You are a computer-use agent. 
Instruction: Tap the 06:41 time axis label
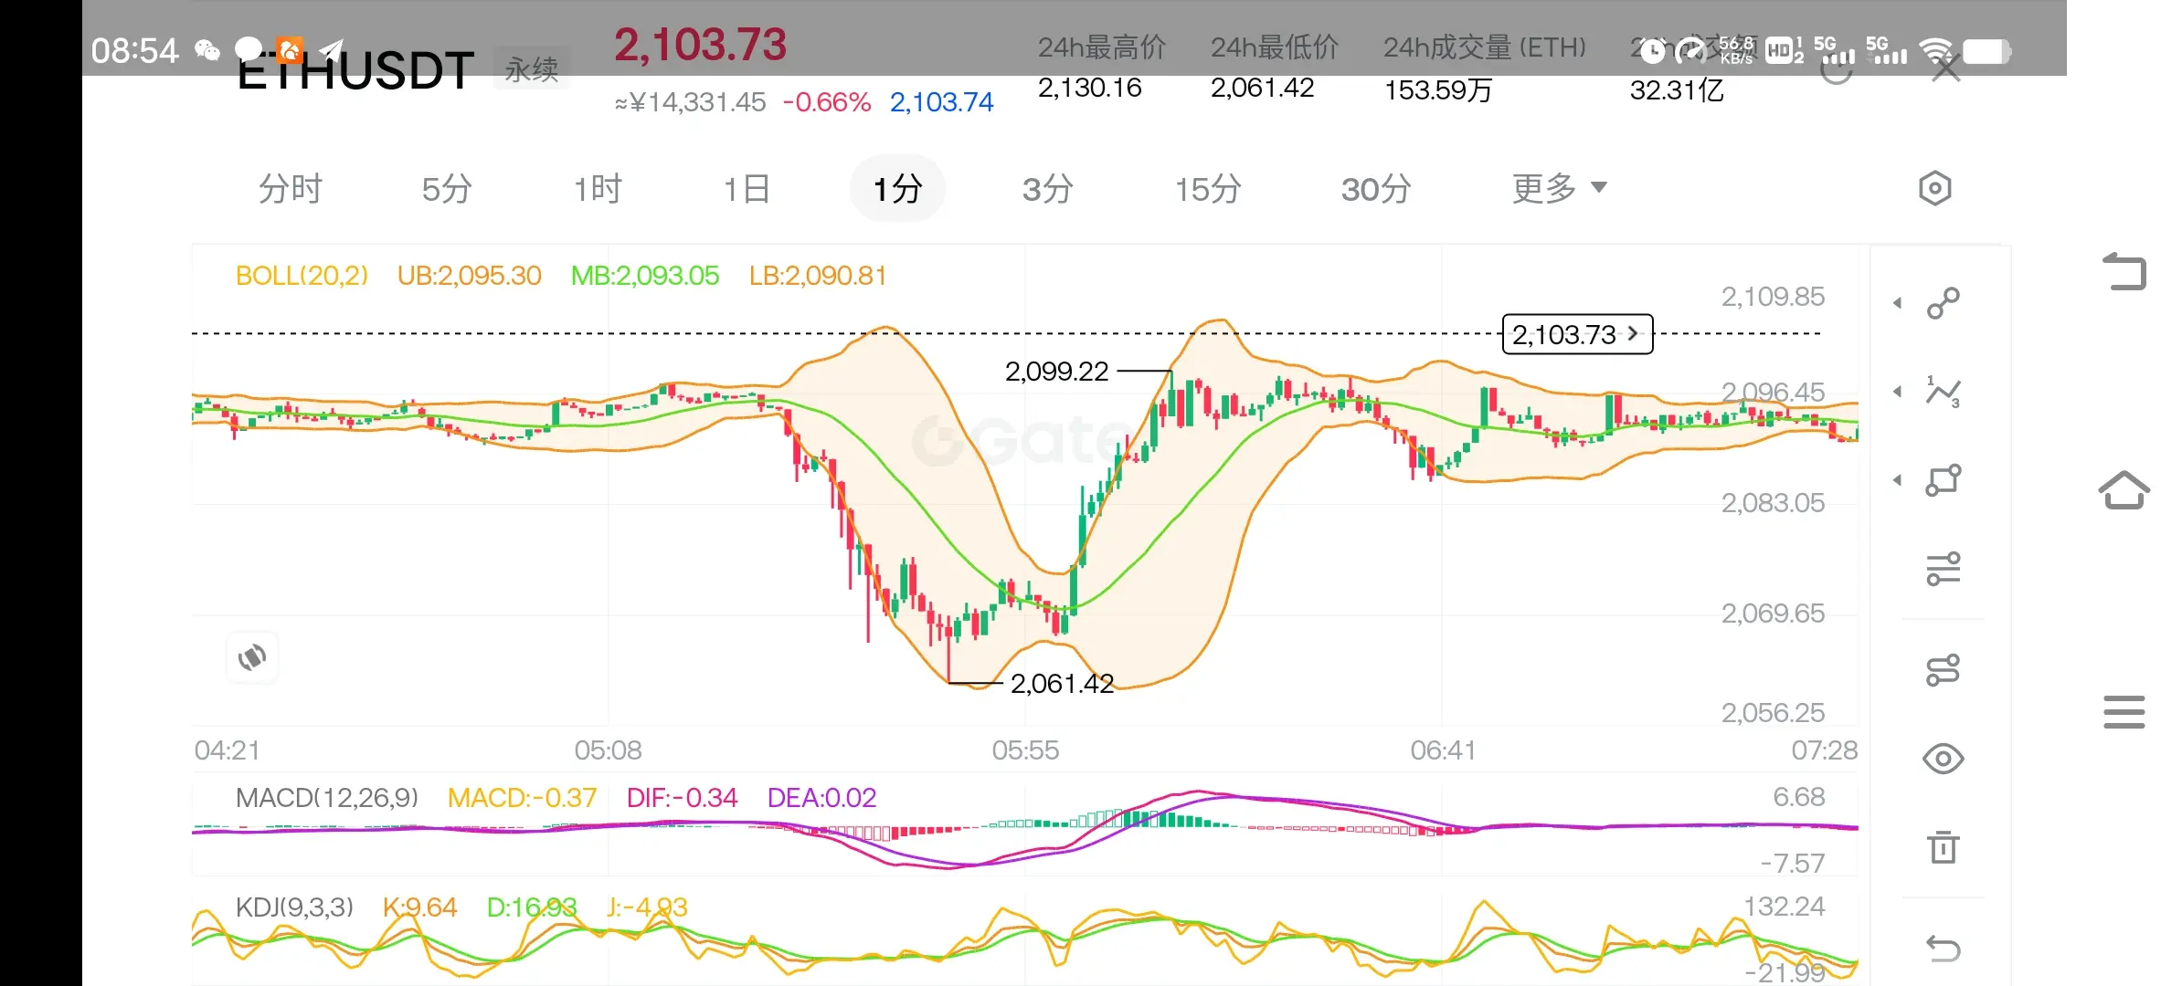pos(1443,750)
